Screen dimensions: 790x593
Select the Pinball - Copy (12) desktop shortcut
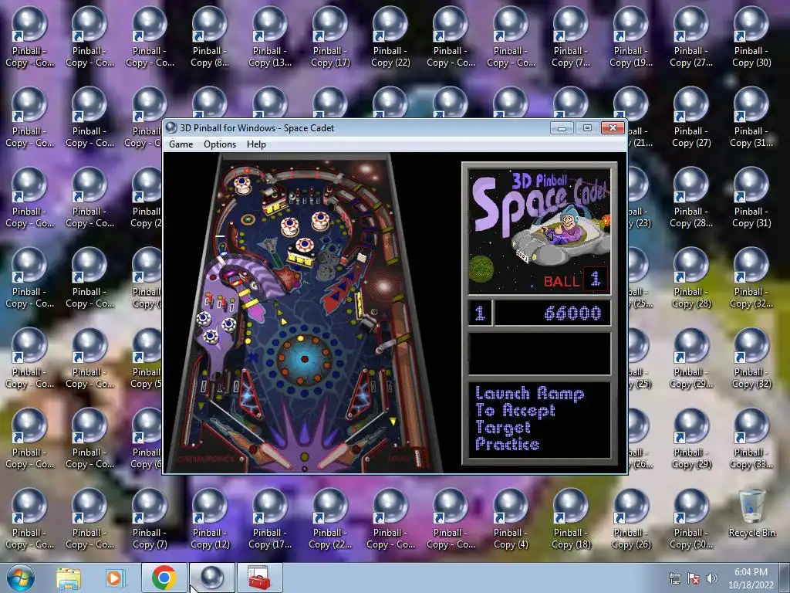(x=210, y=518)
